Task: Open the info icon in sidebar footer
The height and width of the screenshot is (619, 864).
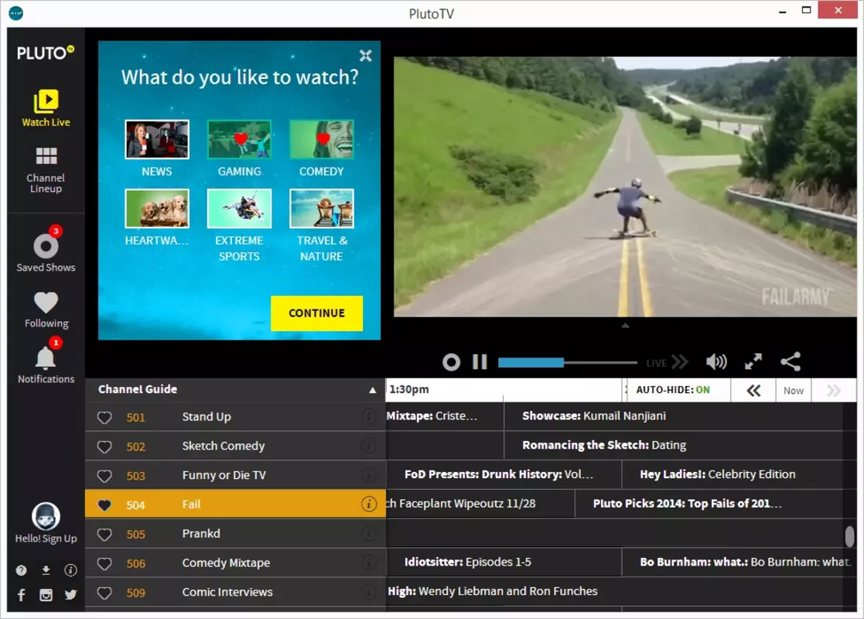Action: coord(70,570)
